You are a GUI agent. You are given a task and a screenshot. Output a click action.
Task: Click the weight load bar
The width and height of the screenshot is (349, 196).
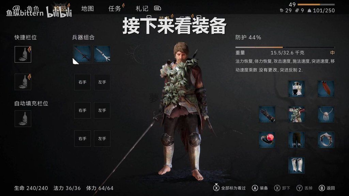point(285,47)
